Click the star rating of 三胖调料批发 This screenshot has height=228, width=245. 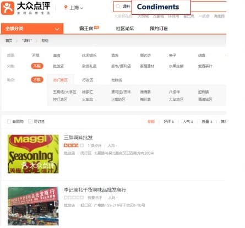(x=74, y=145)
